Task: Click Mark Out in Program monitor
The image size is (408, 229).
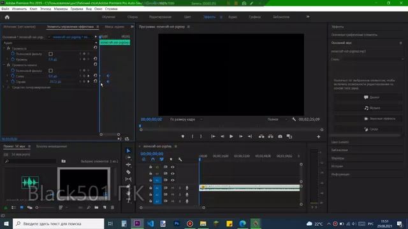Action: pos(201,136)
